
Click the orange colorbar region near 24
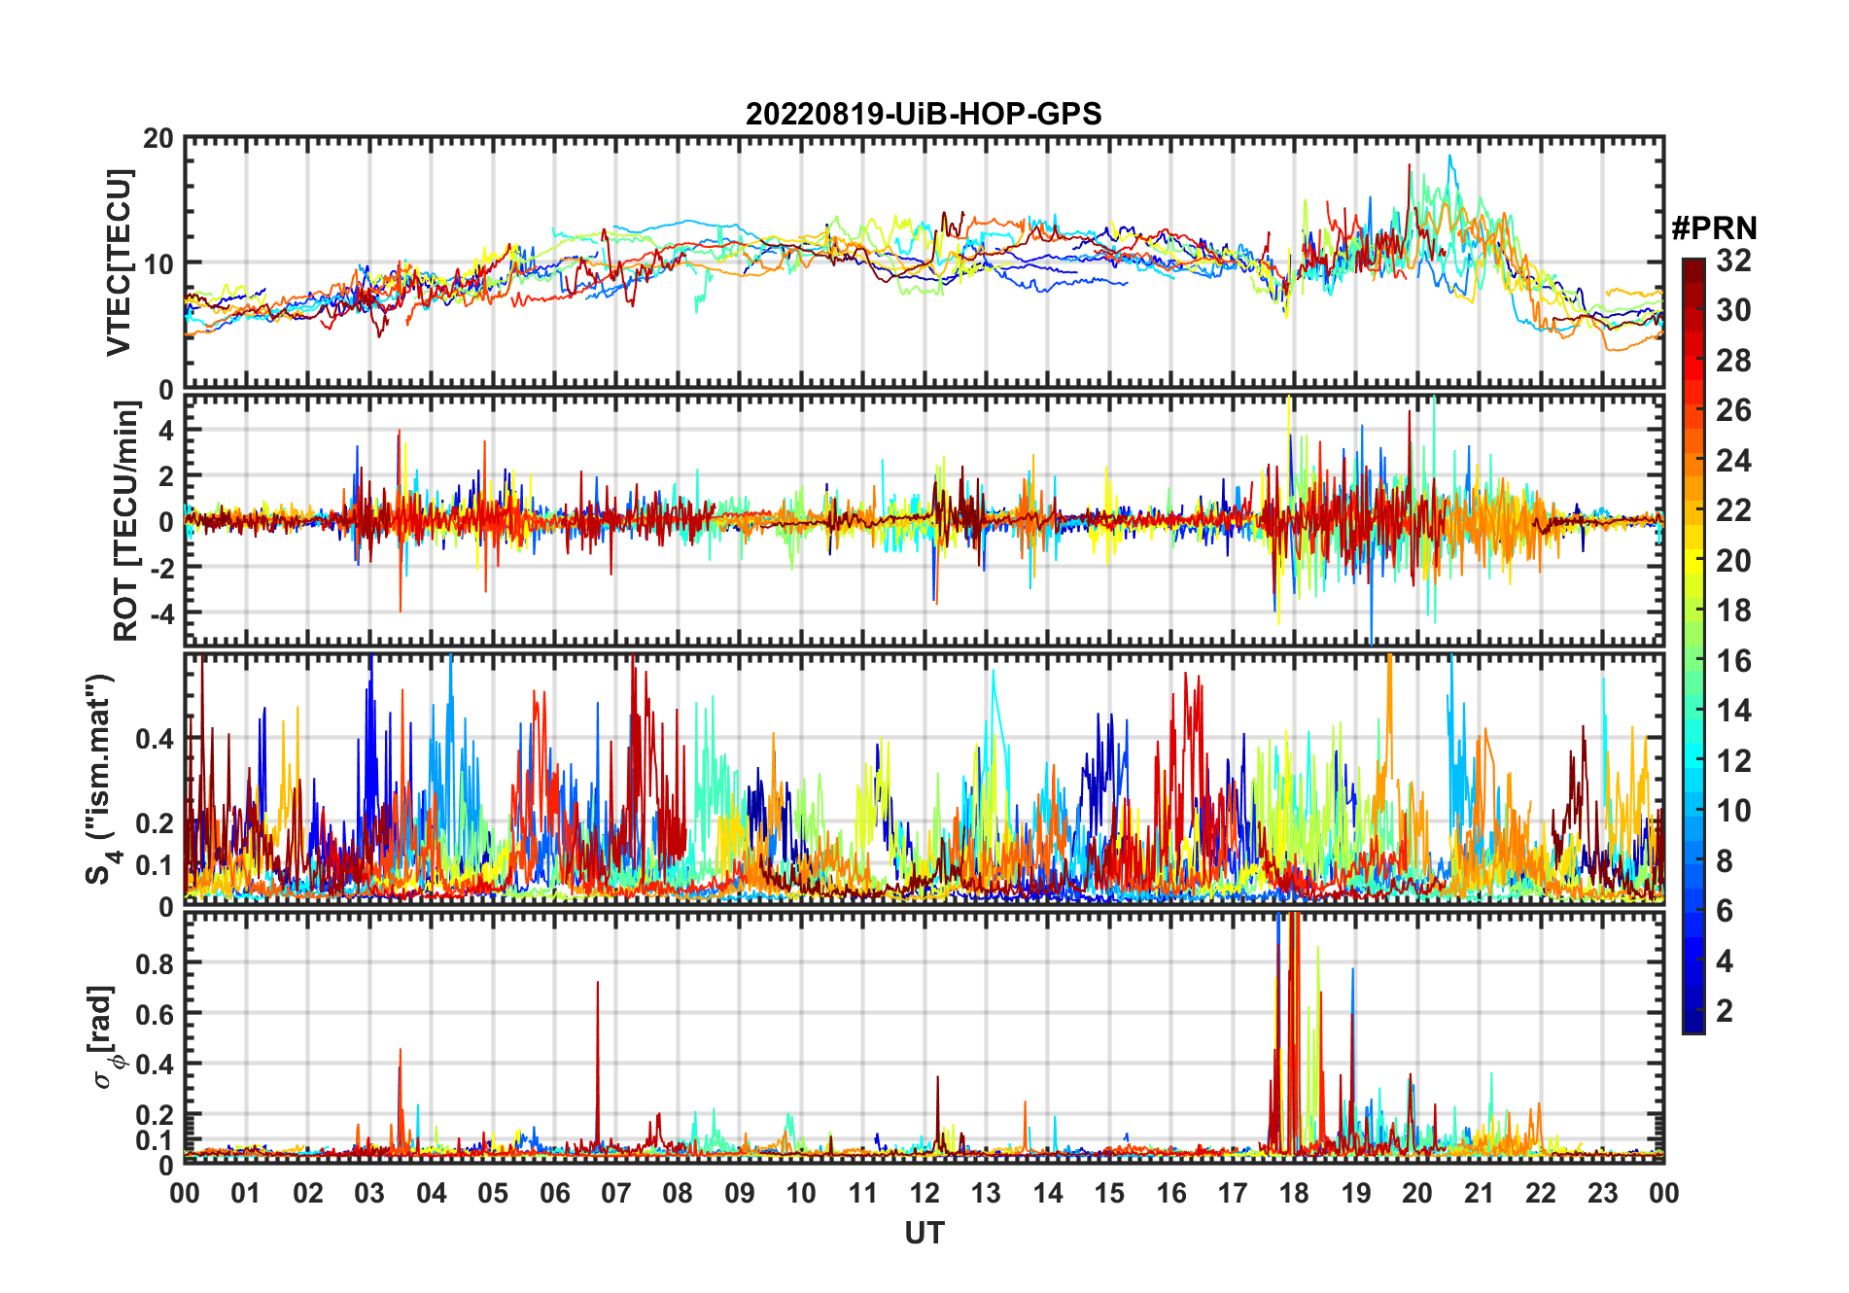pos(1693,460)
